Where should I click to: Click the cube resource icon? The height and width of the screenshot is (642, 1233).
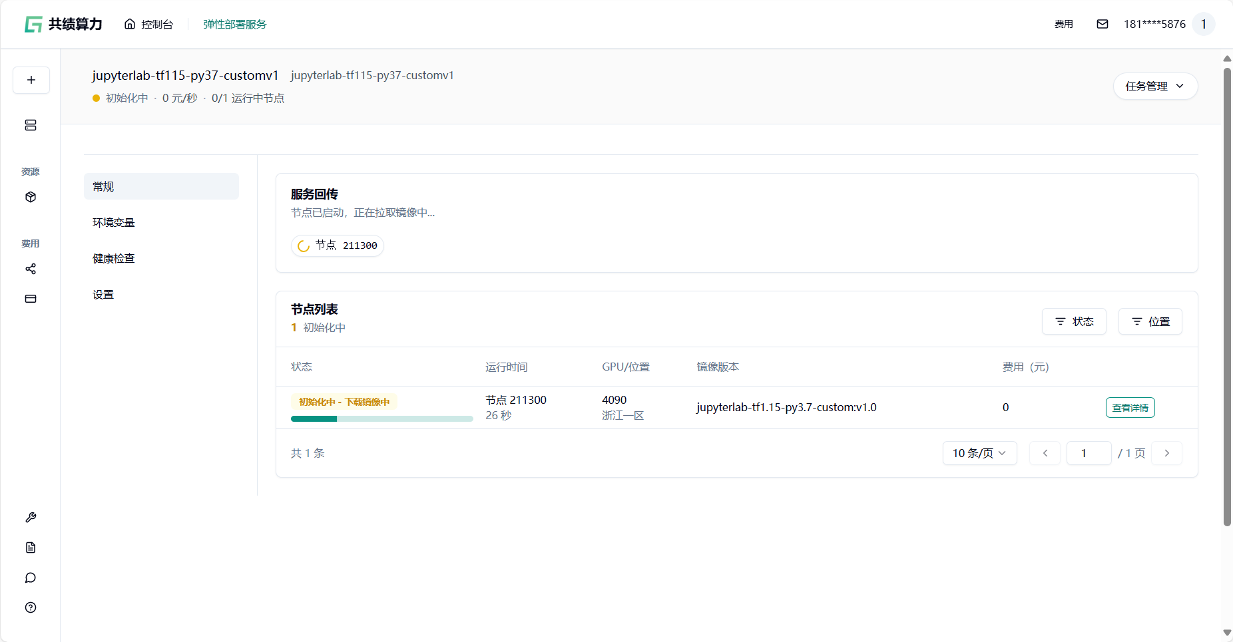31,197
